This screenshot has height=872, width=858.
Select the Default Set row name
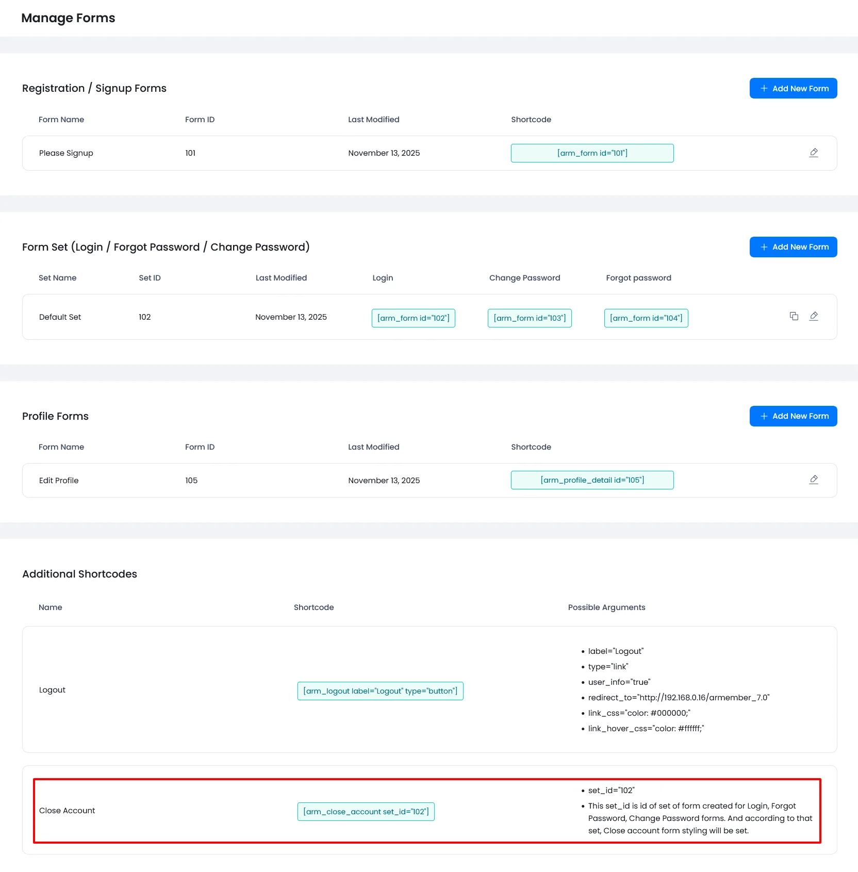(60, 317)
